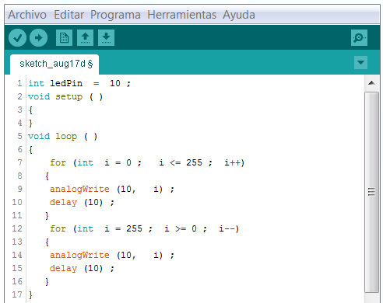Click 'void loop ( )' on line 5

click(x=62, y=137)
